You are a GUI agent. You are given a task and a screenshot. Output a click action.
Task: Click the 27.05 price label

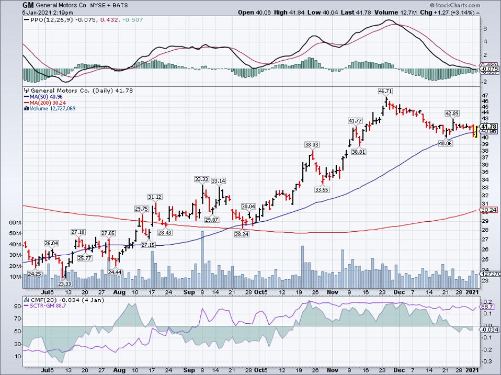coord(108,233)
